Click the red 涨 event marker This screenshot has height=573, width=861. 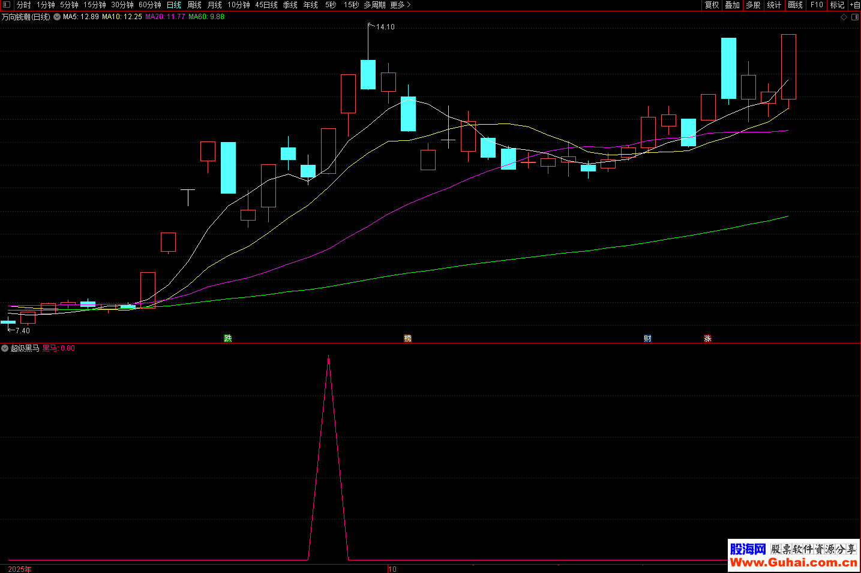707,339
